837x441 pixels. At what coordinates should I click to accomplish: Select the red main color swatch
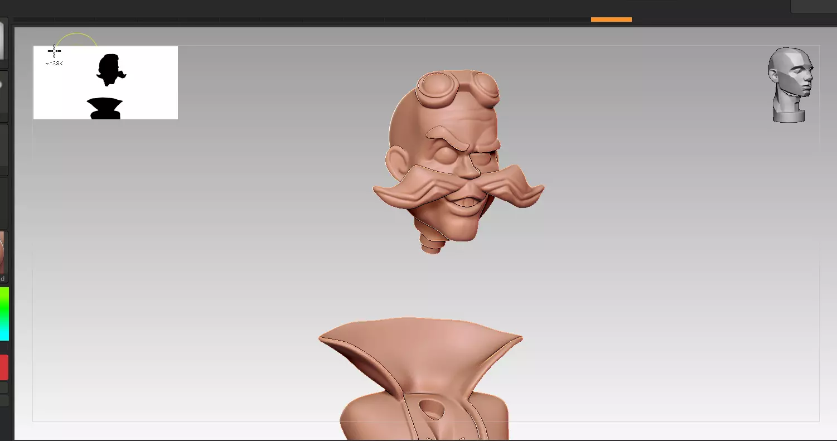[x=4, y=367]
